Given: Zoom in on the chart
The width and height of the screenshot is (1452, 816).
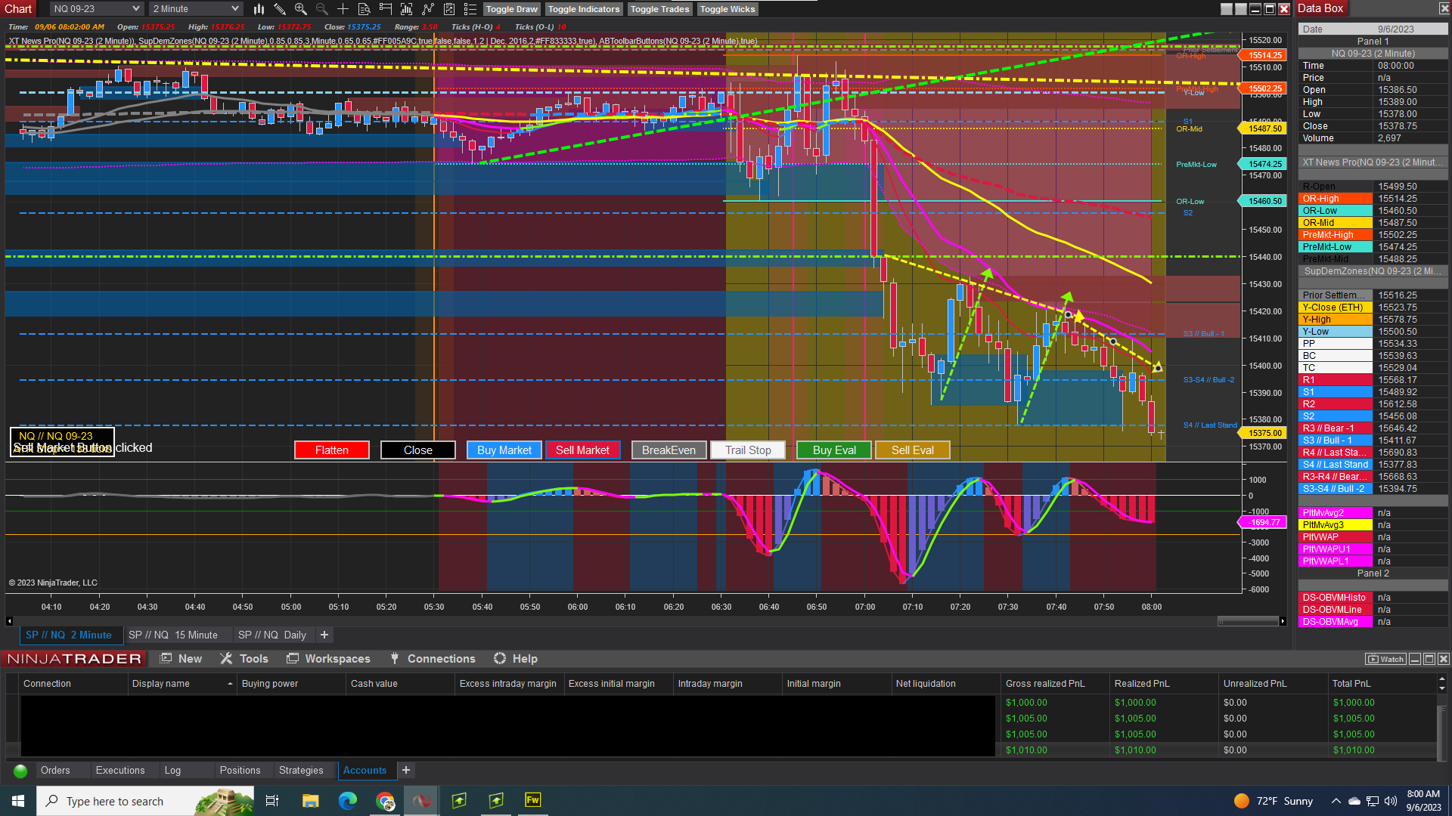Looking at the screenshot, I should (301, 9).
